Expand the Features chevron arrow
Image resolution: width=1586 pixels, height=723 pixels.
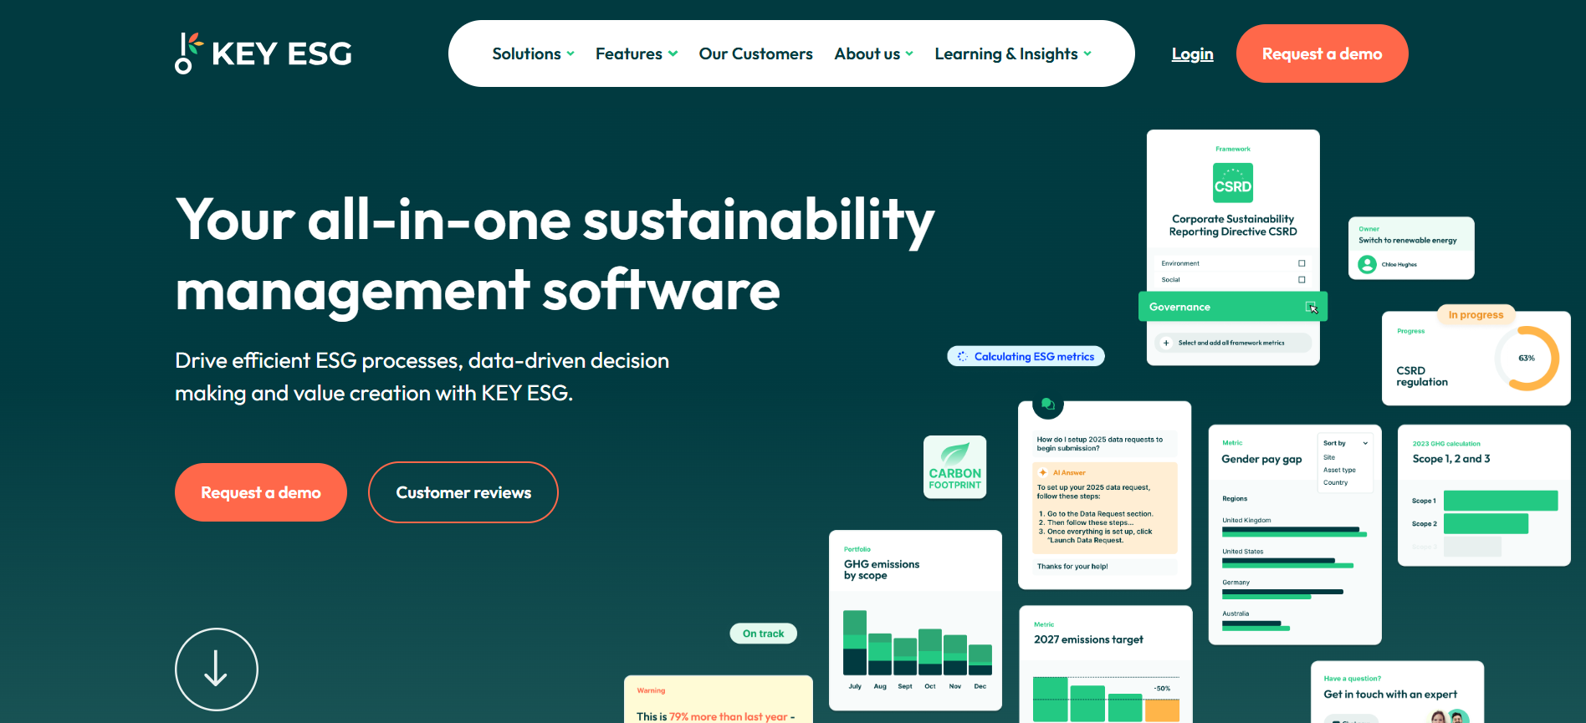(x=673, y=53)
